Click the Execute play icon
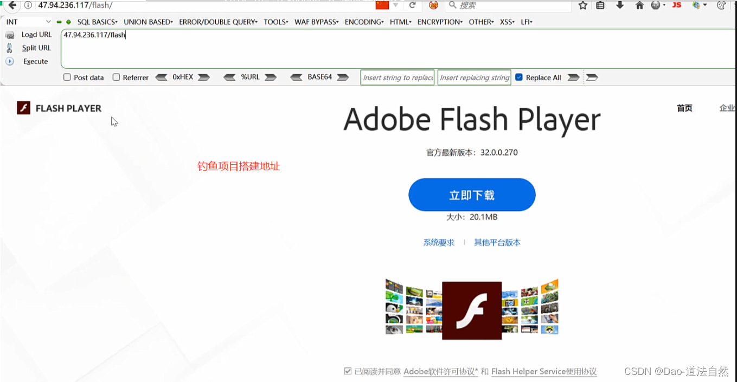The image size is (737, 382). [x=10, y=61]
